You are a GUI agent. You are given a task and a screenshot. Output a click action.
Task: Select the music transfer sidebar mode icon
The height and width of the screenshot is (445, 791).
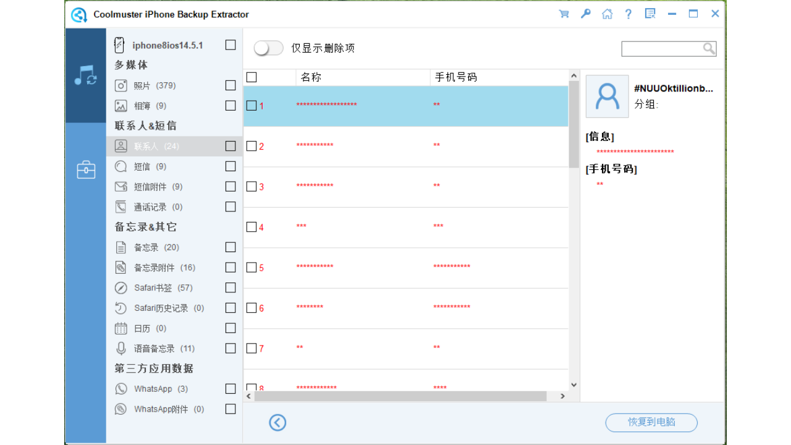click(85, 74)
